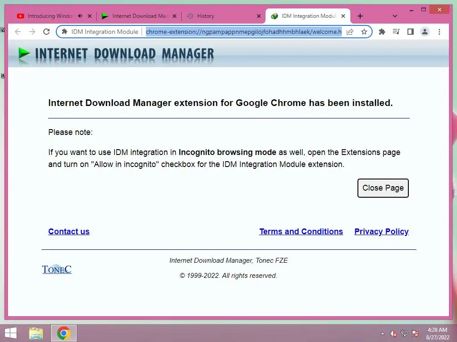Open the tab search dropdown chevron
The image size is (457, 342).
coord(395,16)
